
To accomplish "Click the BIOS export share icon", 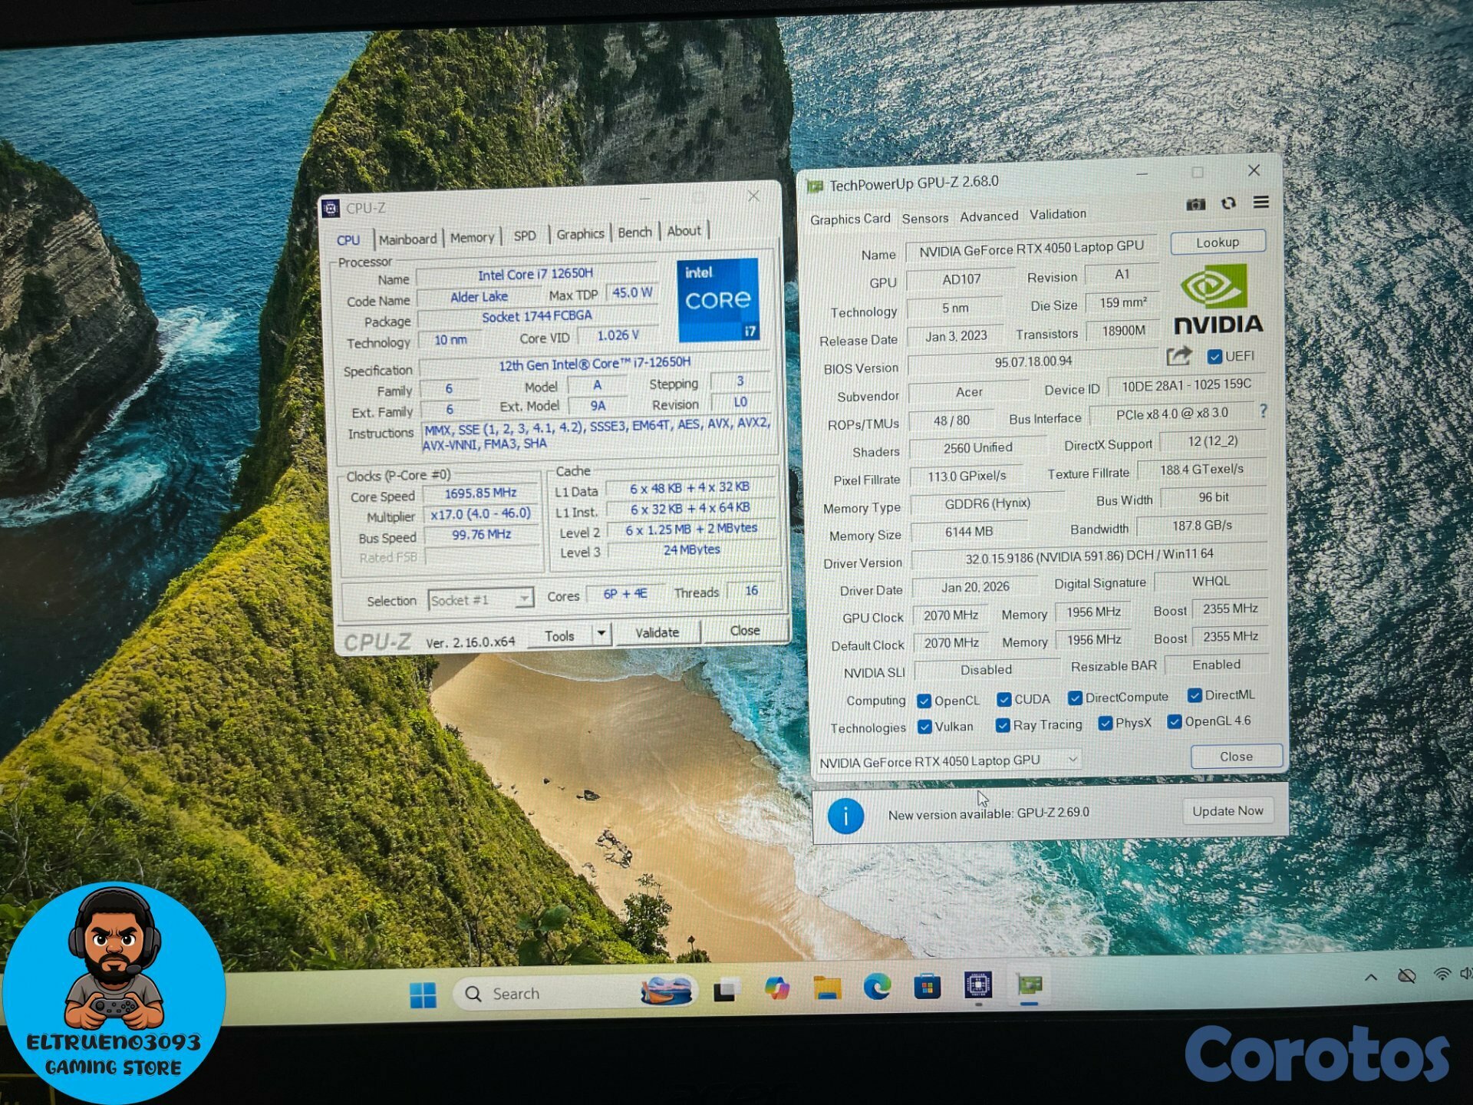I will [x=1178, y=356].
